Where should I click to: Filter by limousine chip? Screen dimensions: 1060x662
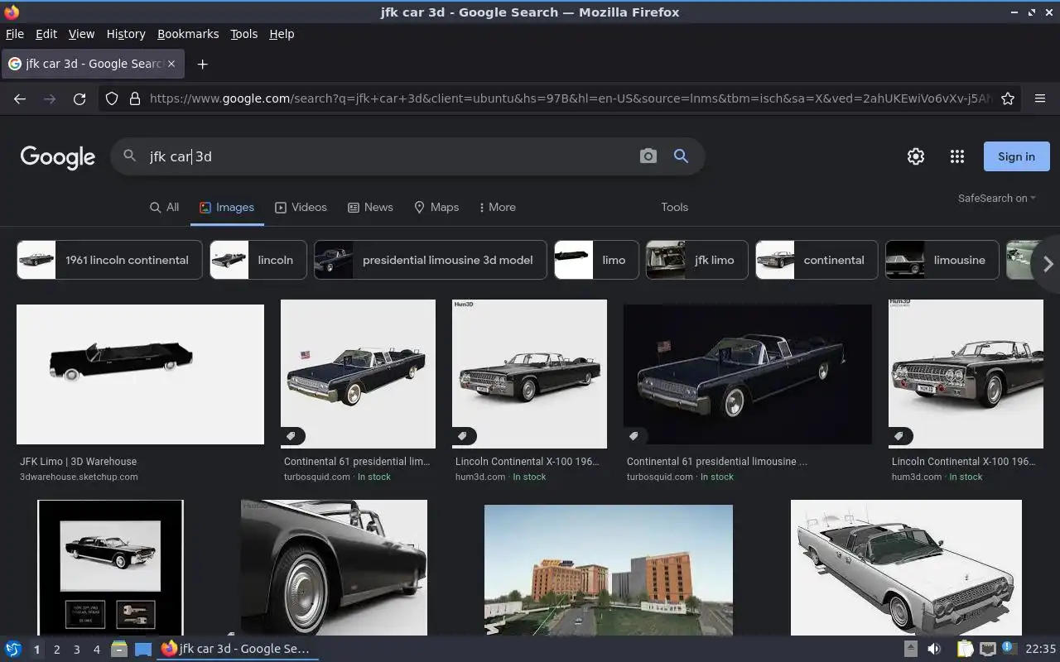click(x=942, y=260)
